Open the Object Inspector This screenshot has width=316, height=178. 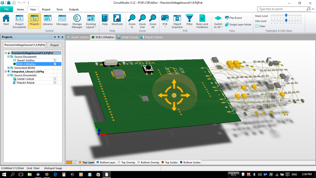177,21
